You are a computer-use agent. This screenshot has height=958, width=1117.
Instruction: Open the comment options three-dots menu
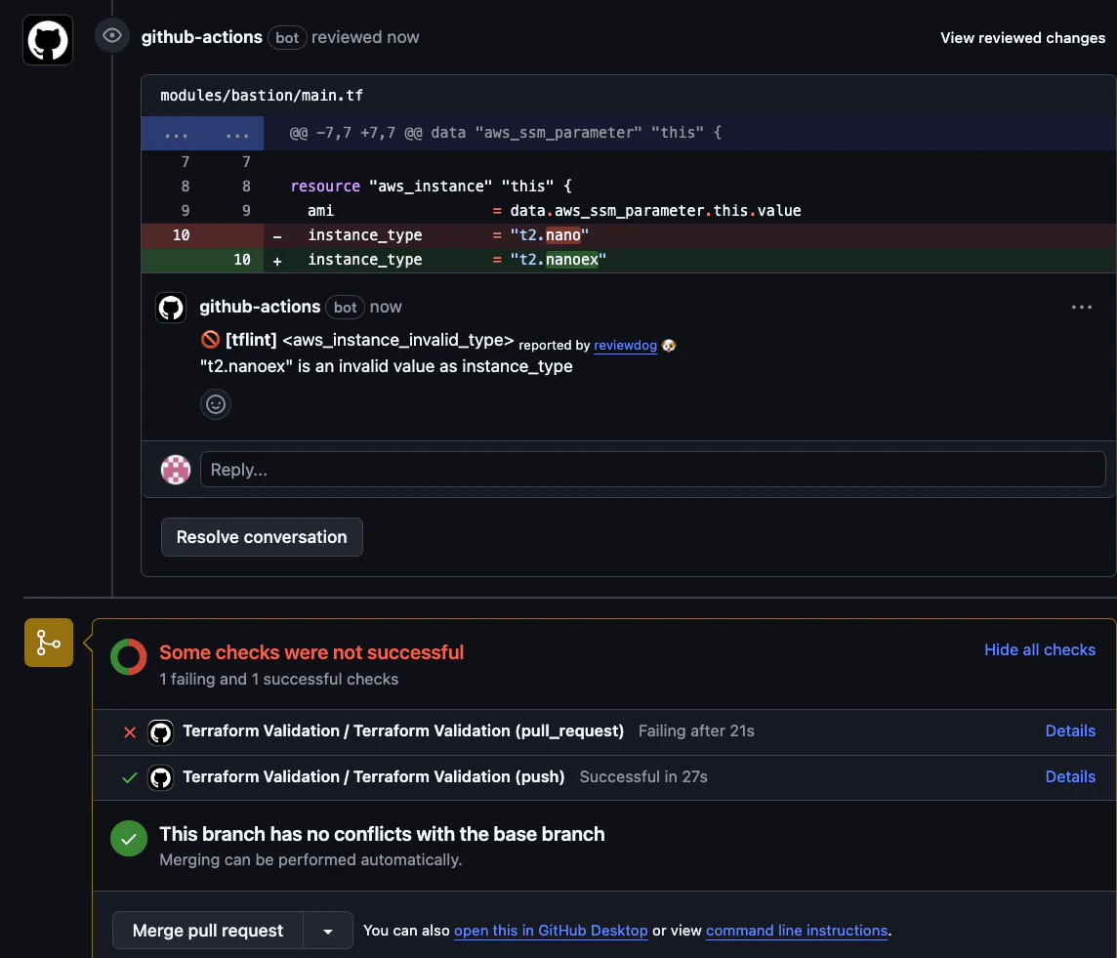[x=1082, y=307]
